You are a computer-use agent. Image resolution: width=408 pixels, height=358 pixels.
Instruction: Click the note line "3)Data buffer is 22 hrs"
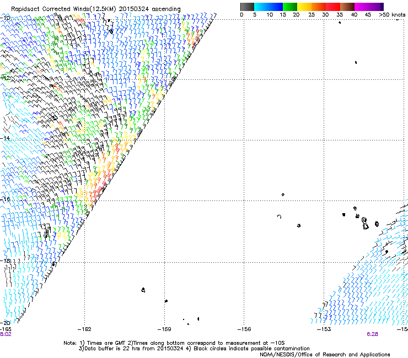tap(194, 349)
